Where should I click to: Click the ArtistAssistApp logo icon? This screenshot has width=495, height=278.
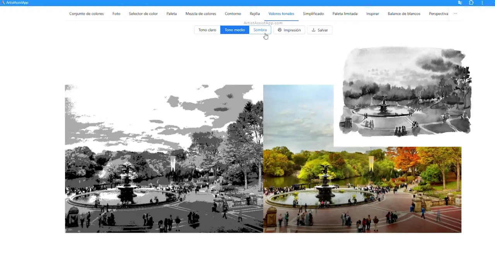3,3
